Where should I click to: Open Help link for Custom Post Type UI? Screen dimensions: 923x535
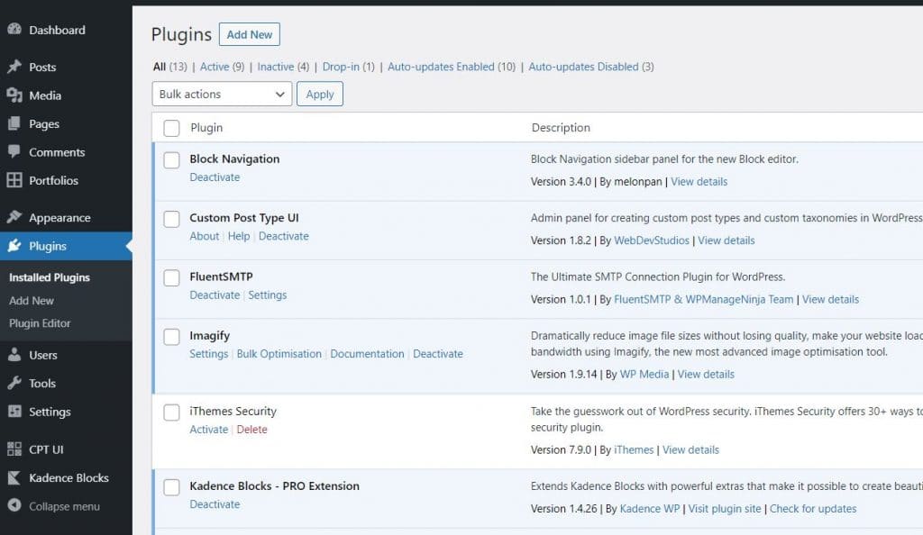[239, 236]
